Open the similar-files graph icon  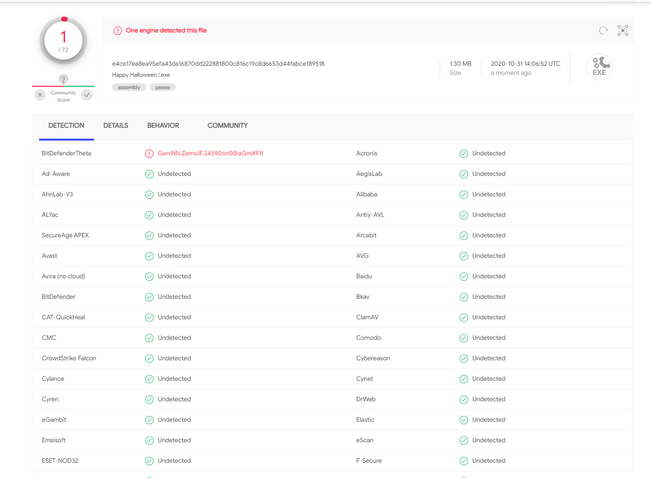click(623, 31)
